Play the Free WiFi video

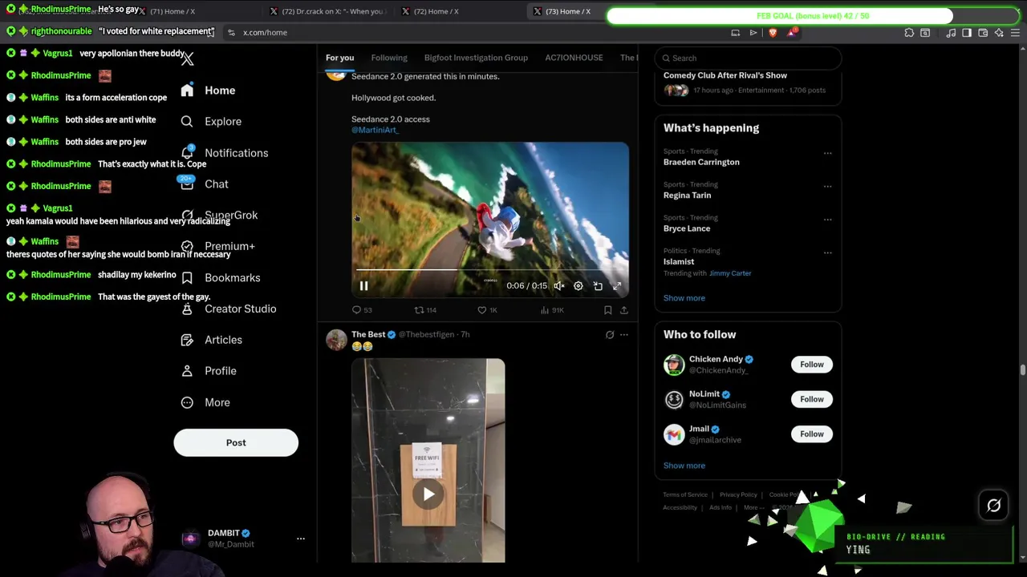pos(428,494)
